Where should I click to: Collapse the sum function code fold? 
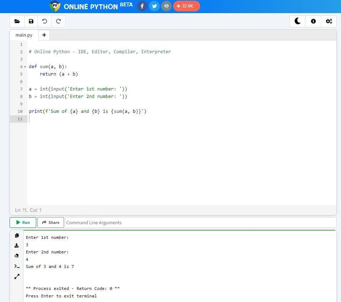(x=25, y=66)
